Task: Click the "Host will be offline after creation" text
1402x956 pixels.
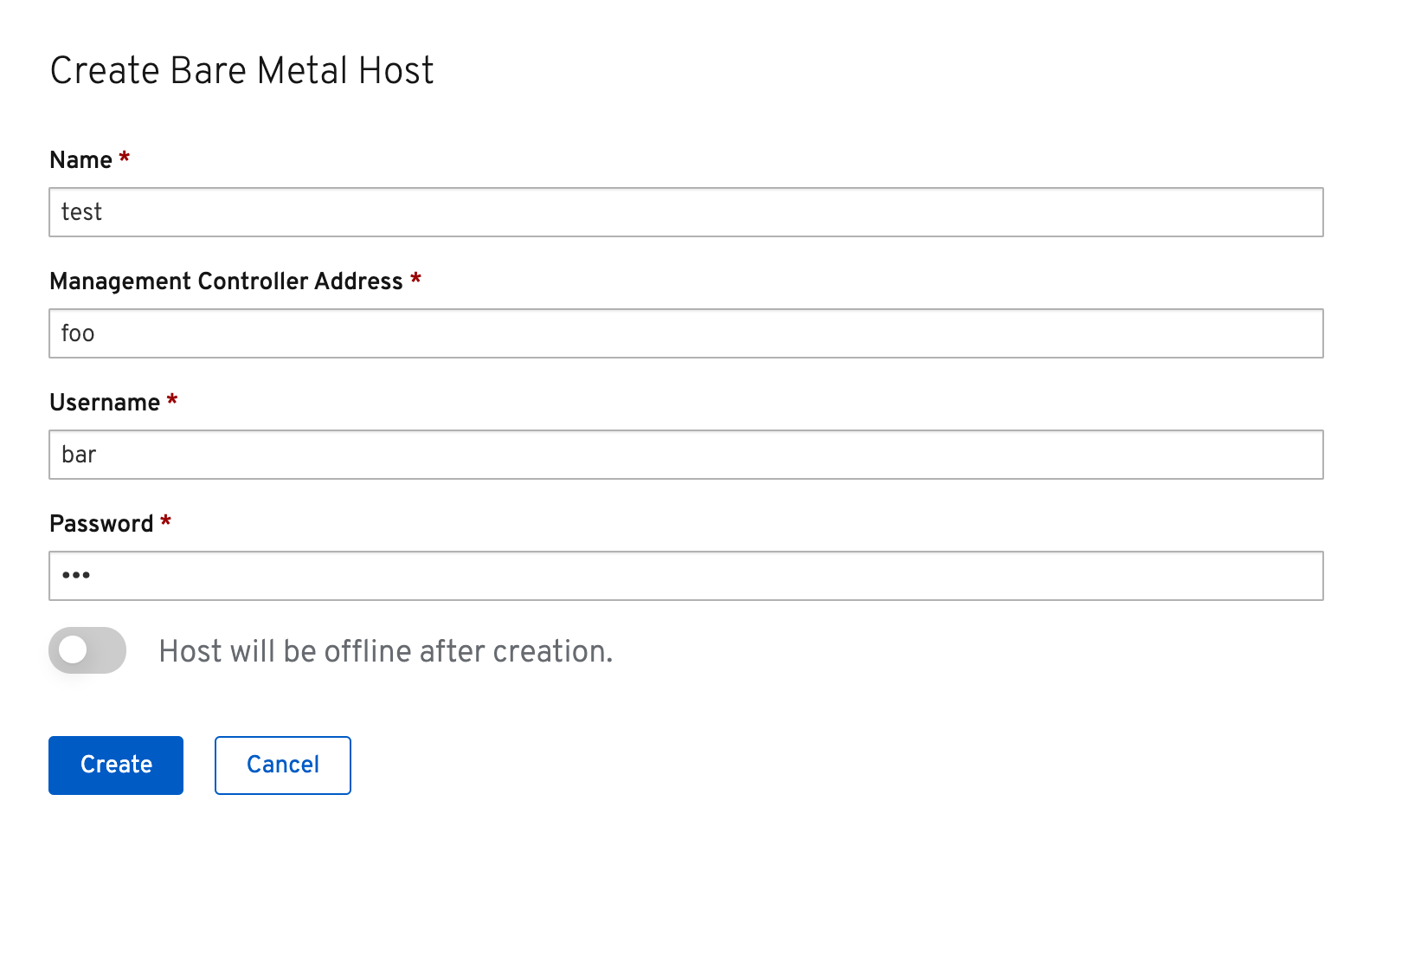Action: coord(385,651)
